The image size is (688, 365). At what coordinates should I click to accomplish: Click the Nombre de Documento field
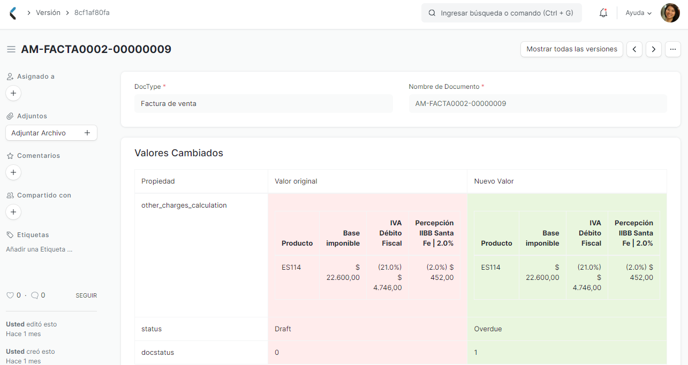point(538,104)
